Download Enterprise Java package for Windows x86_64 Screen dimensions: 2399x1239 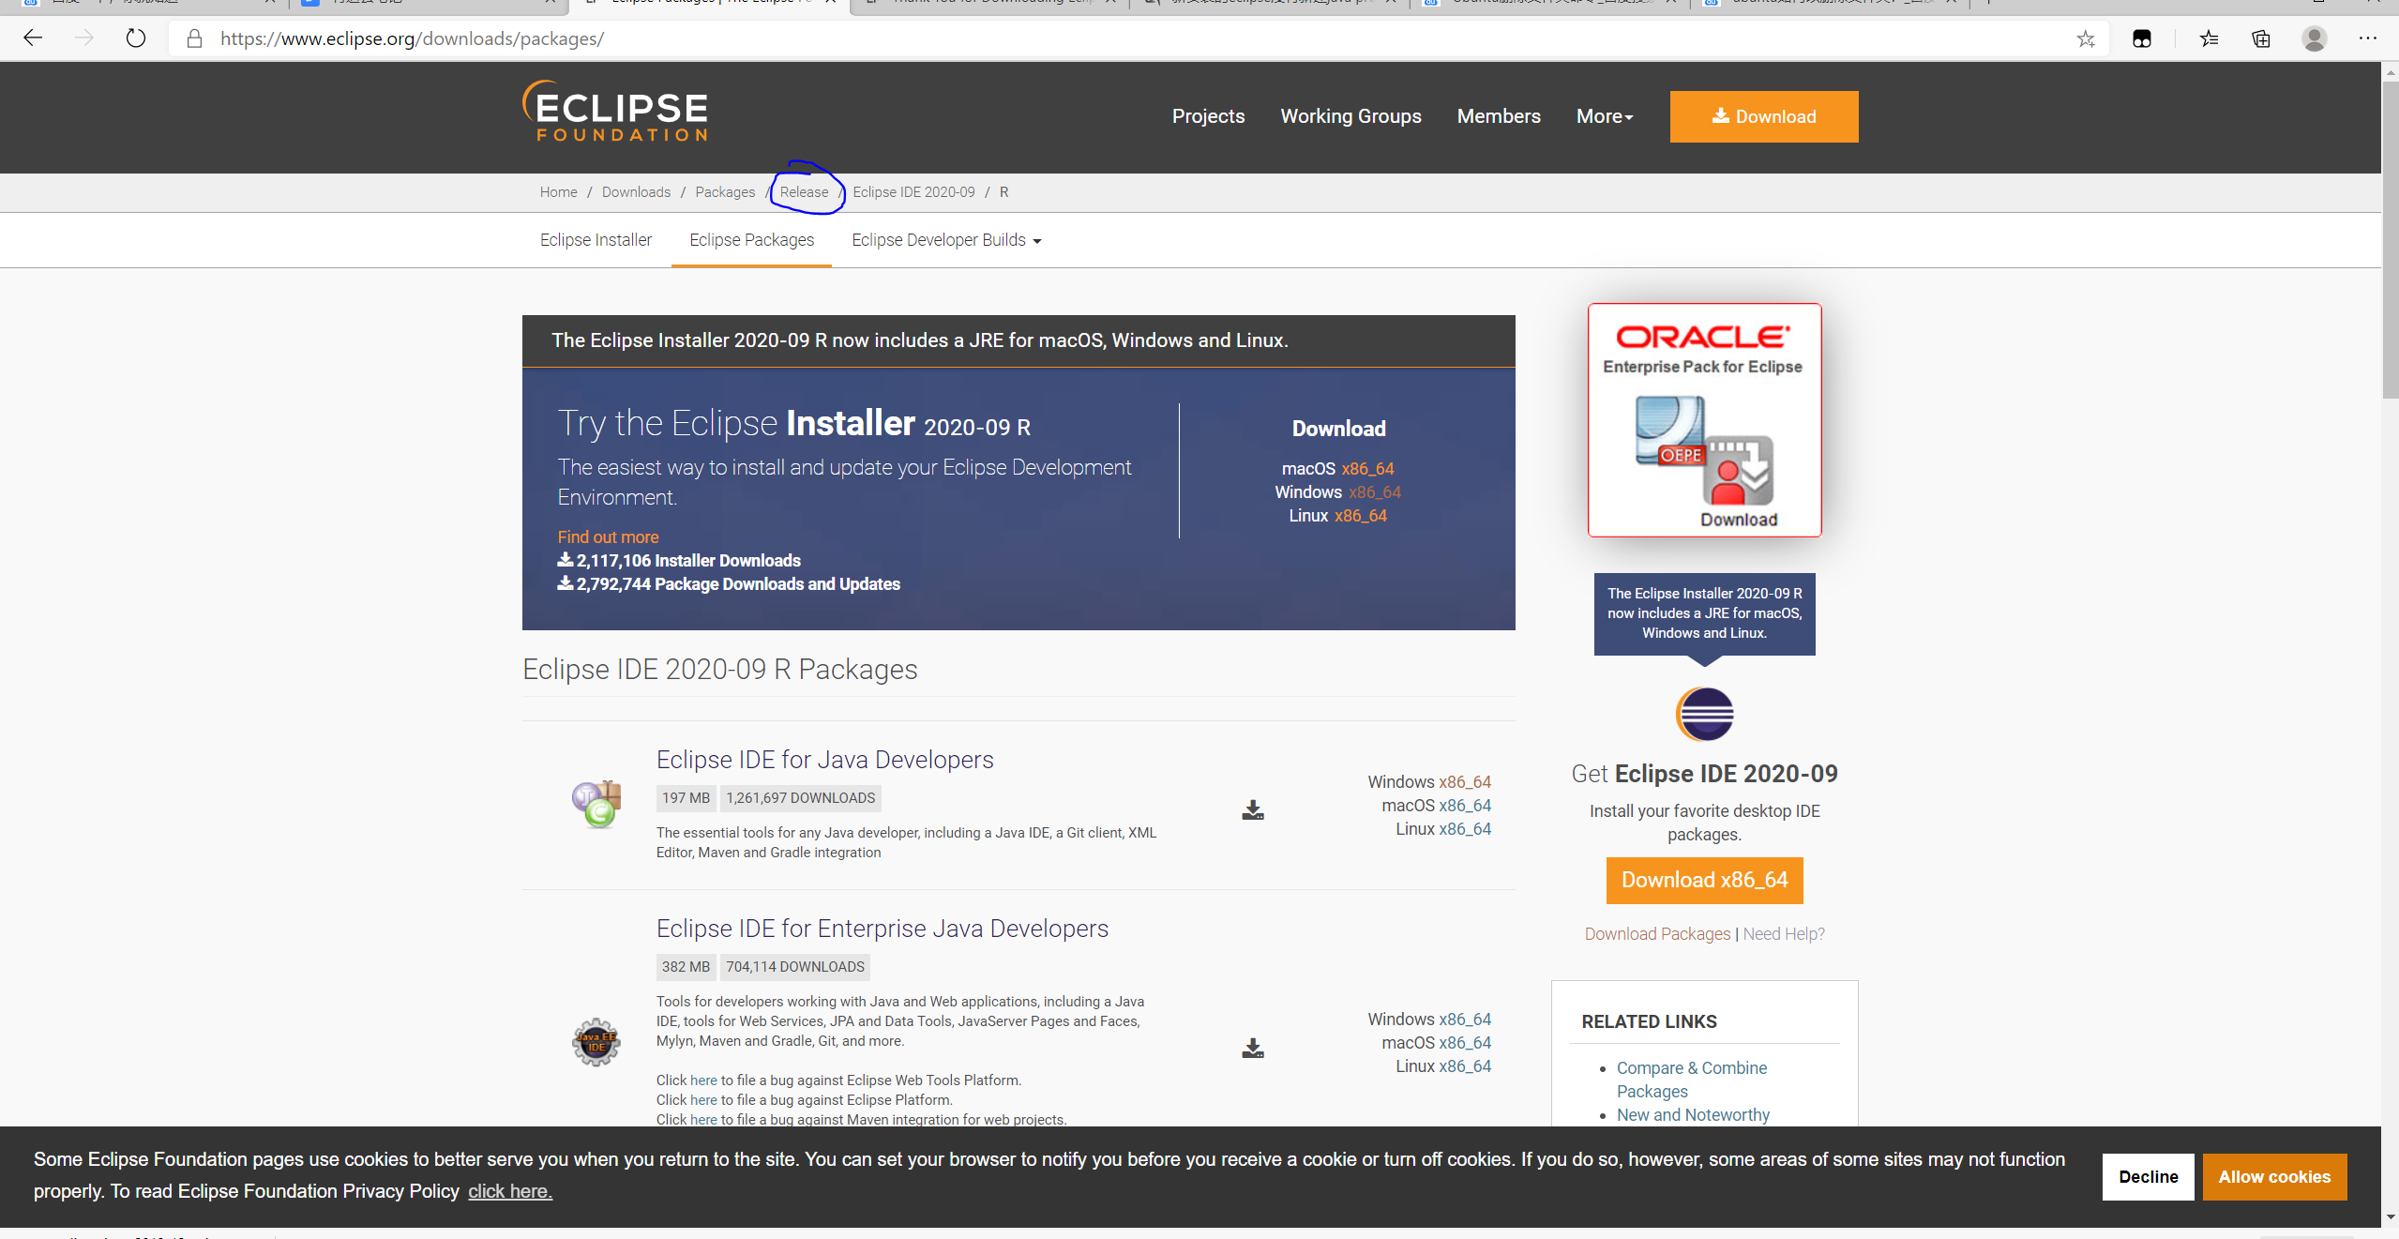[x=1464, y=1020]
